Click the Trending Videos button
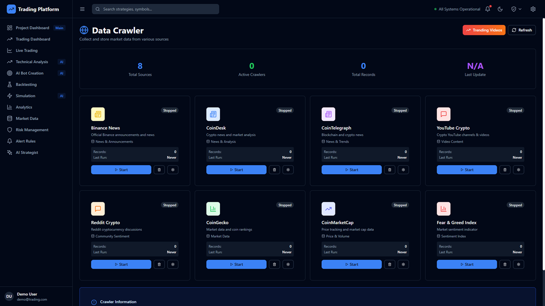Viewport: 545px width, 306px height. point(483,30)
